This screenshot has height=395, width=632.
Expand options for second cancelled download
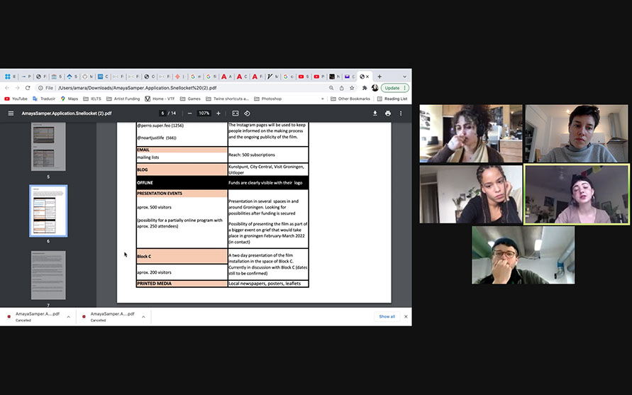click(144, 317)
